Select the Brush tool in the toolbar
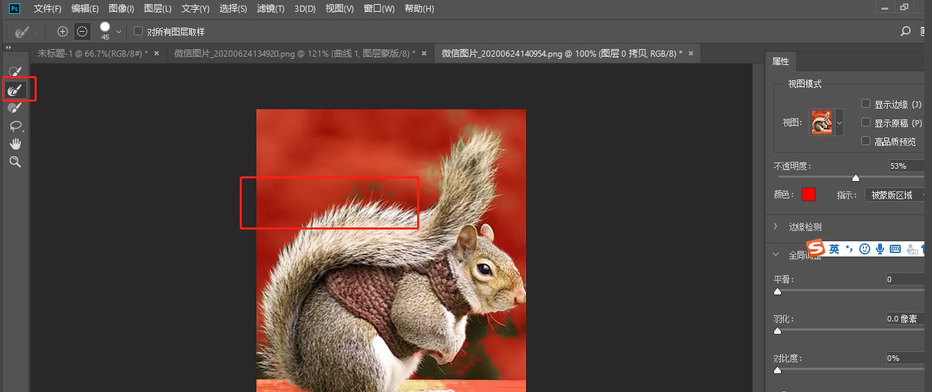Screen dimensions: 932x392 pyautogui.click(x=15, y=108)
